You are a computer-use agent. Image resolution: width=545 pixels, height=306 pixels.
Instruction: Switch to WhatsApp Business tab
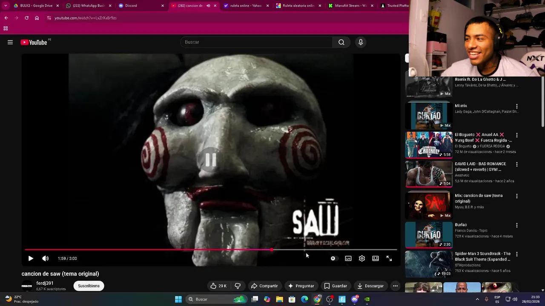[x=89, y=6]
